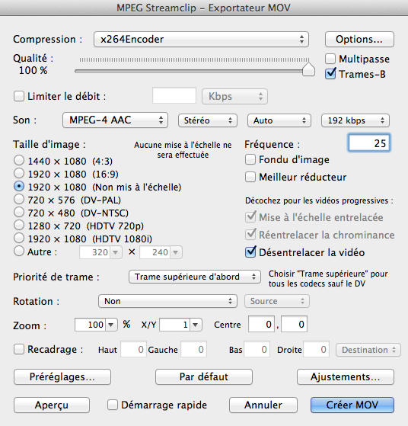
Task: Open the Source dropdown beside Rotation
Action: pos(277,301)
